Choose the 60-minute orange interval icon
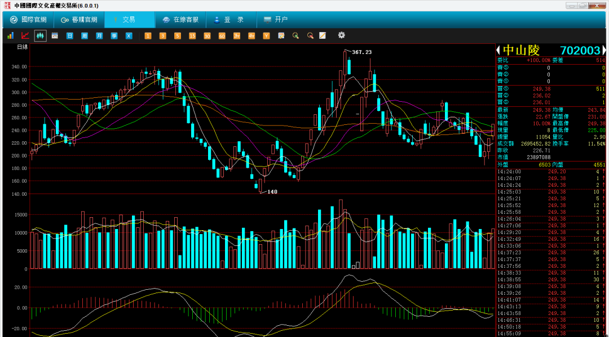 tap(222, 35)
